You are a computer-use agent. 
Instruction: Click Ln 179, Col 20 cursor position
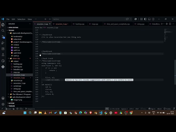pos(115,109)
